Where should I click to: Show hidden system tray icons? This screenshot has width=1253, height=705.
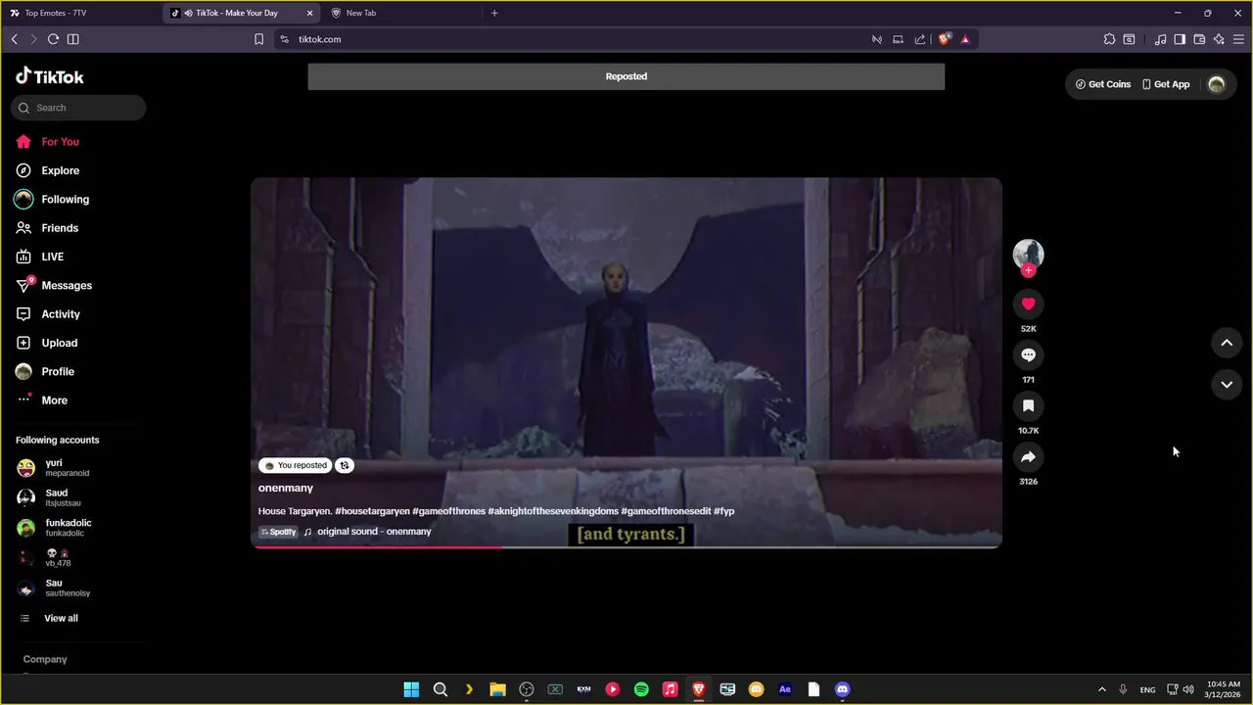coord(1102,689)
